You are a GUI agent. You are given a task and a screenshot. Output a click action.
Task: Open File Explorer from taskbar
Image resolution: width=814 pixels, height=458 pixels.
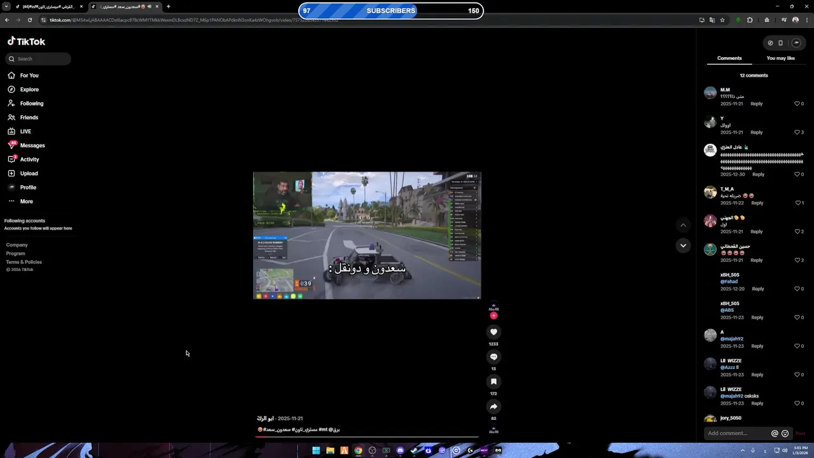click(330, 450)
